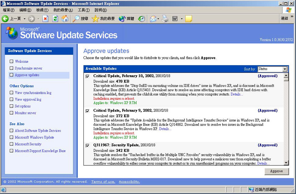Open Microsoft Support Knowledge Base link

40,151
